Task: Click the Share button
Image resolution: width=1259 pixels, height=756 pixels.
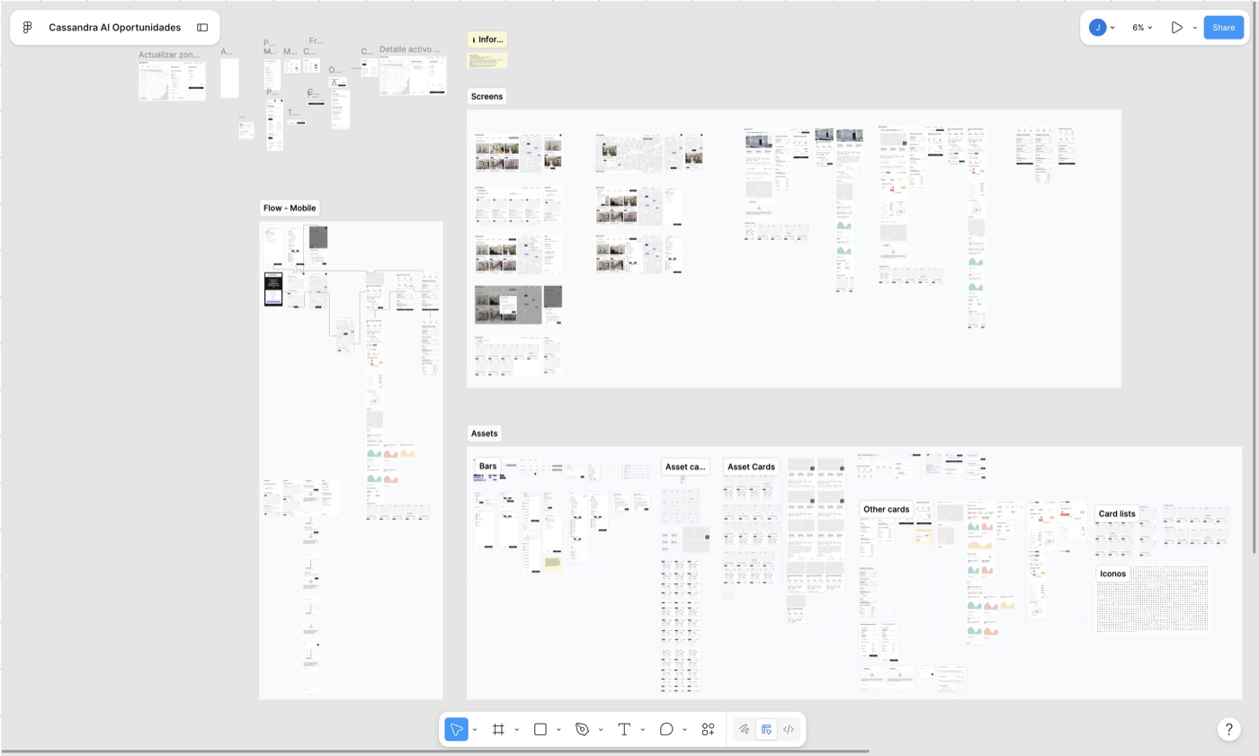Action: pyautogui.click(x=1223, y=28)
